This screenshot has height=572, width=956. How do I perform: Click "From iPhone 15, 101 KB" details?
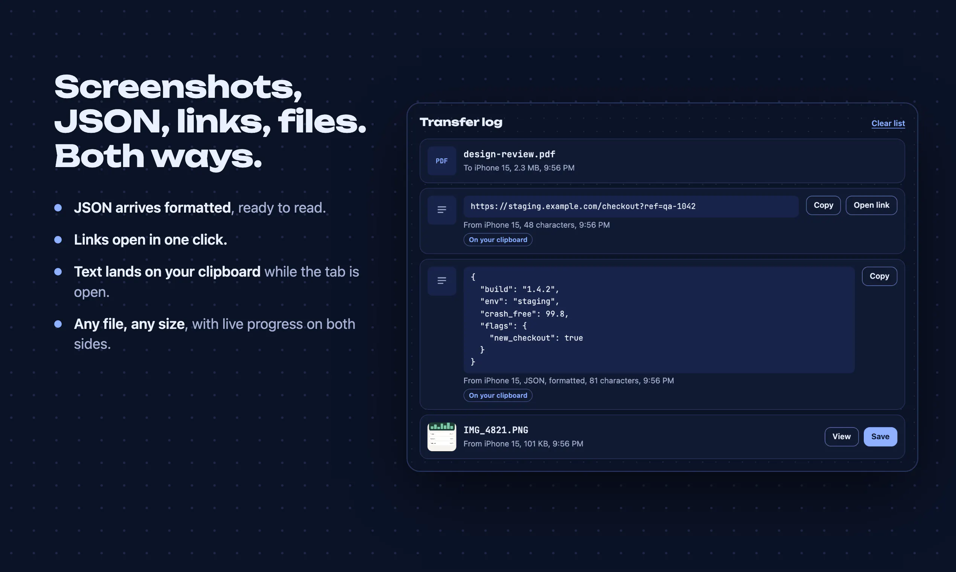click(523, 444)
